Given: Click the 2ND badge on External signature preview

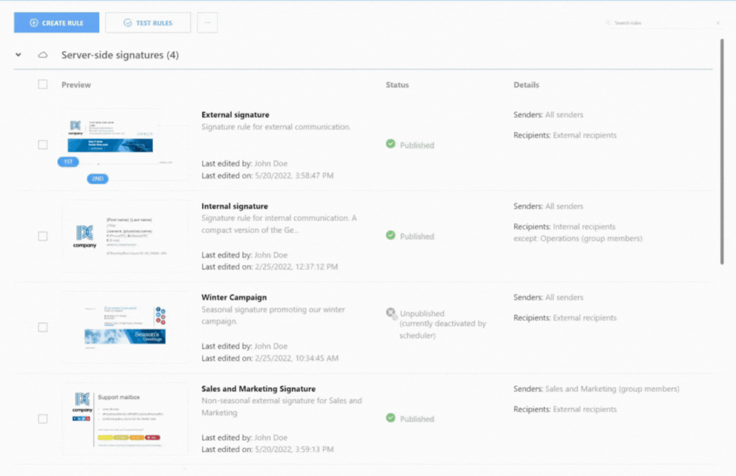Looking at the screenshot, I should [x=98, y=178].
